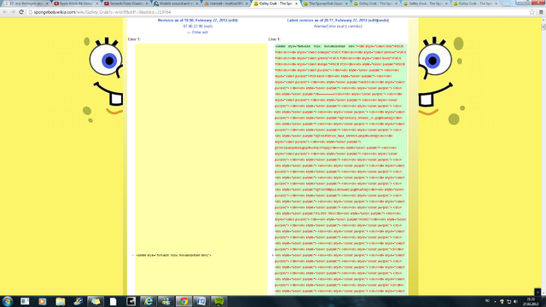Switch to The SpongeBob SquarePants tab
This screenshot has width=546, height=307.
tap(326, 3)
